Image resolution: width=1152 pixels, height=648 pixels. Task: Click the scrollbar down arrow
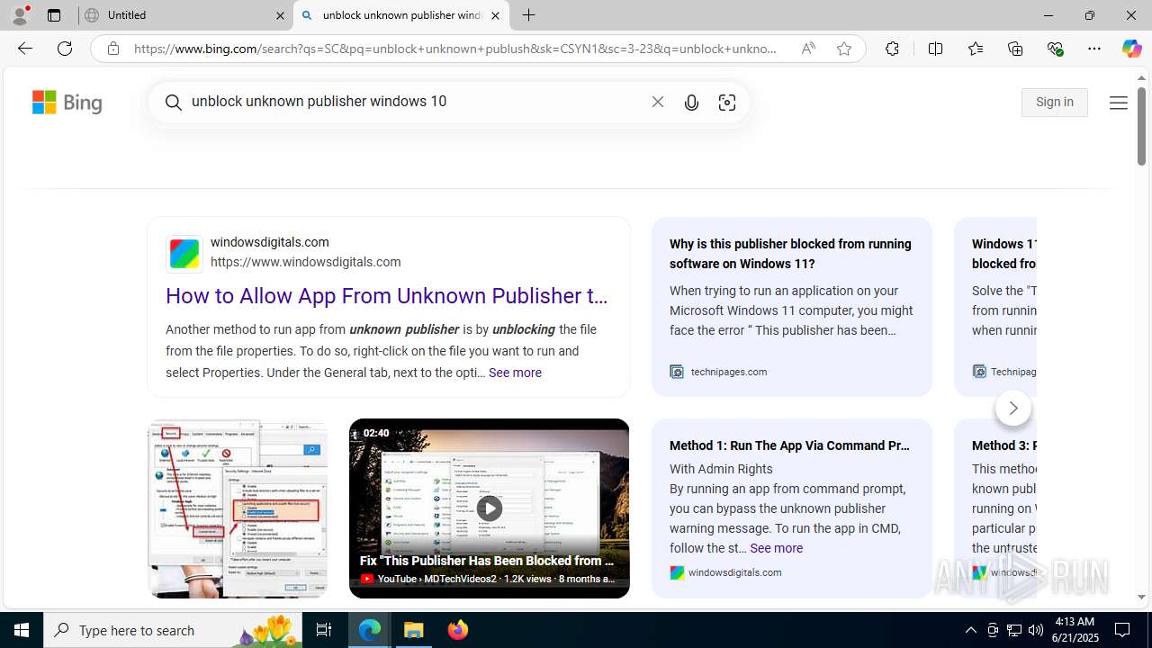pos(1141,597)
